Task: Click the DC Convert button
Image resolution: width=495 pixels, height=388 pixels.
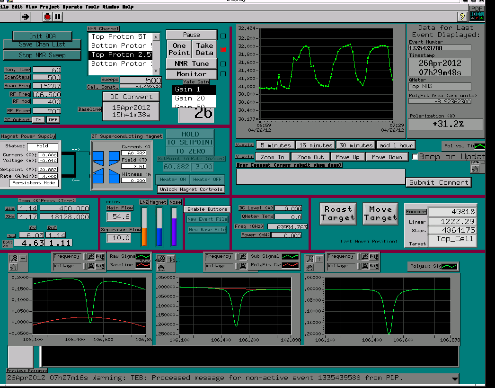Action: [131, 97]
